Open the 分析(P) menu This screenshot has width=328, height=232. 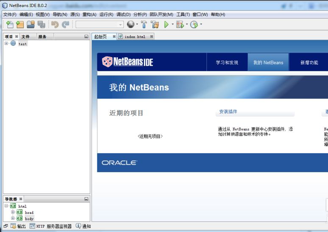pyautogui.click(x=140, y=14)
